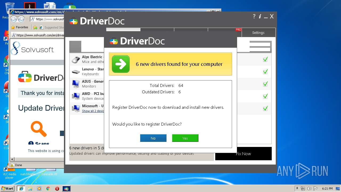Open Chrome from the taskbar
This screenshot has height=192, width=341.
click(x=48, y=189)
